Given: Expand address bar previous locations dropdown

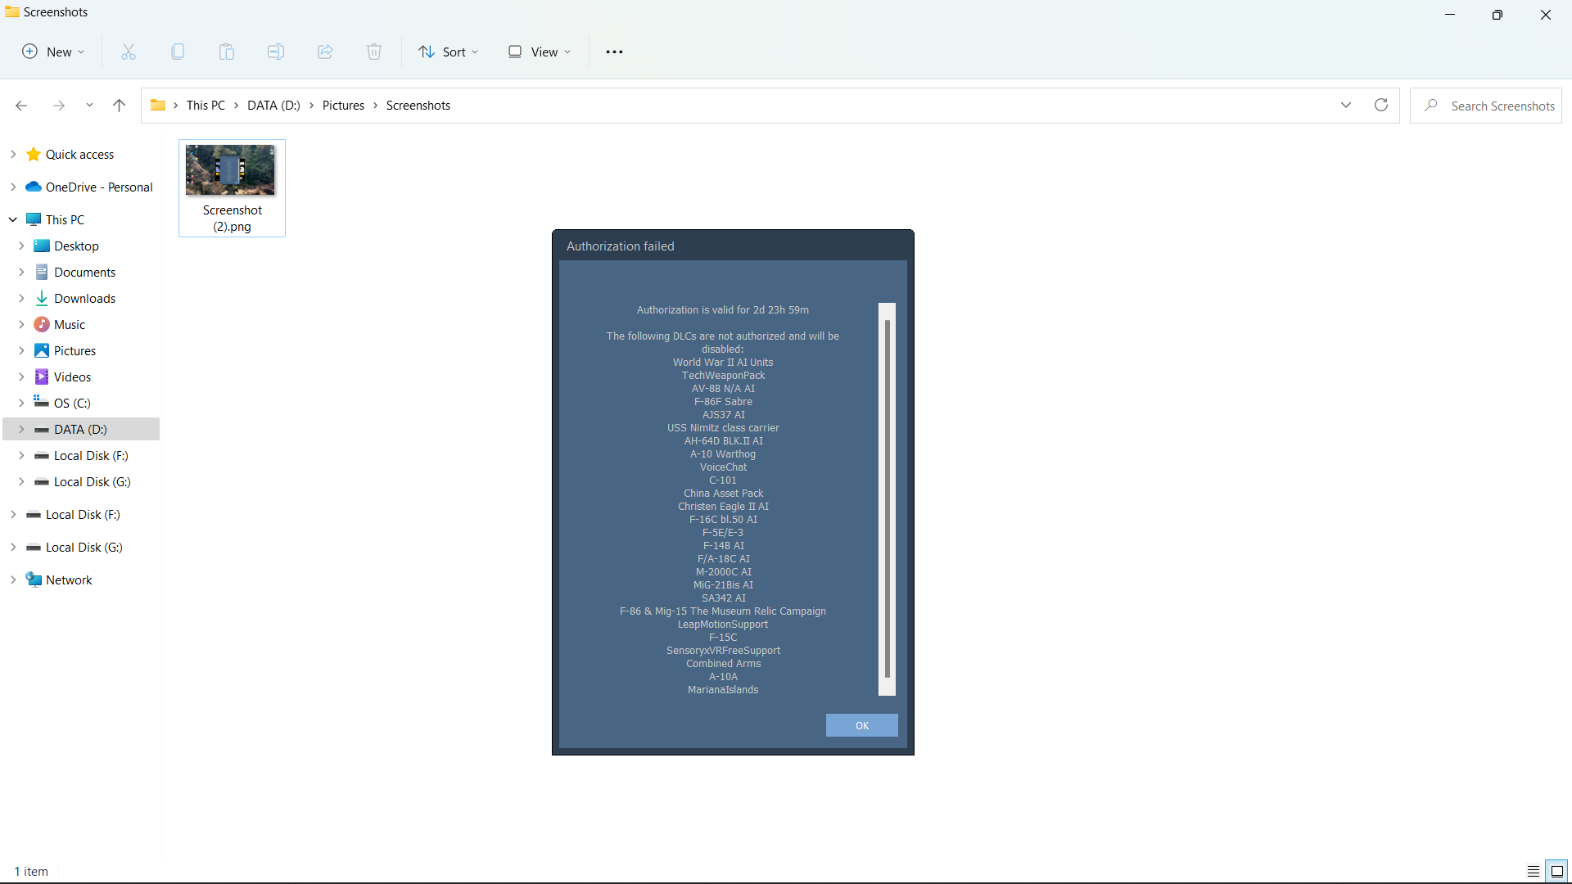Looking at the screenshot, I should click(x=1346, y=105).
